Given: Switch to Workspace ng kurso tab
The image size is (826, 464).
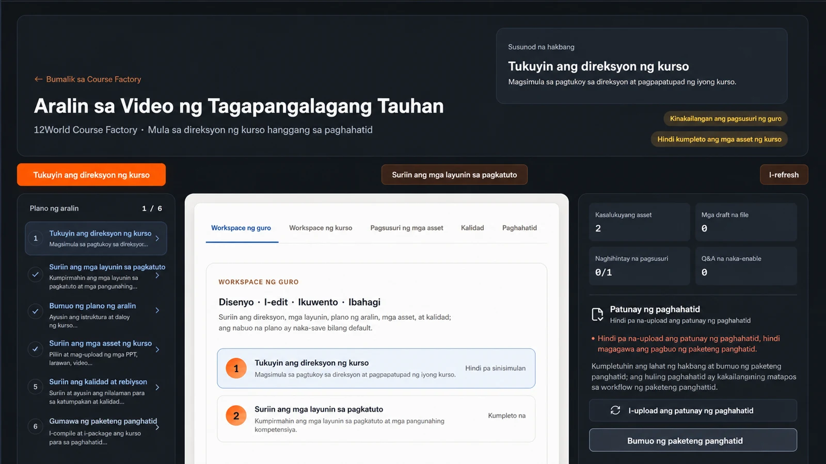Looking at the screenshot, I should point(321,228).
